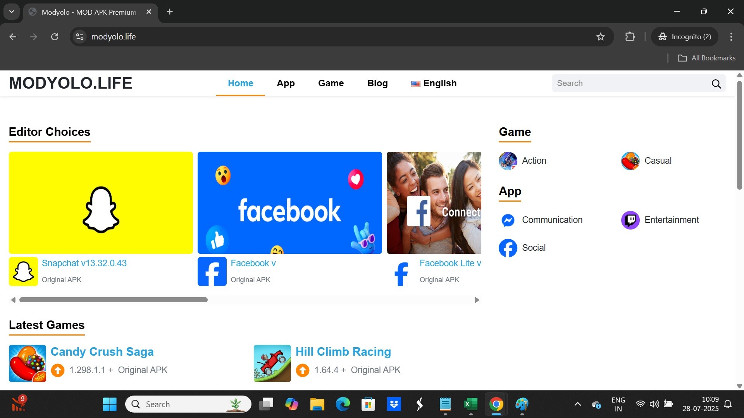Open the Action game category icon
Screen dimensions: 744x418
508,161
